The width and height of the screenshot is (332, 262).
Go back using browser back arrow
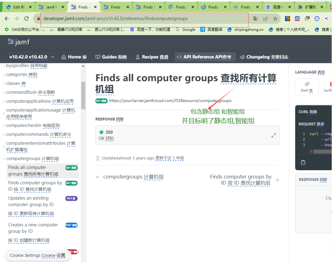pos(7,19)
